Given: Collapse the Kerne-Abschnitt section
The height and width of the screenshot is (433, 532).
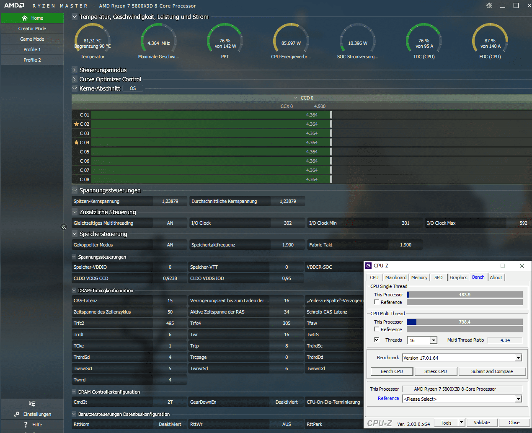Looking at the screenshot, I should [x=75, y=88].
